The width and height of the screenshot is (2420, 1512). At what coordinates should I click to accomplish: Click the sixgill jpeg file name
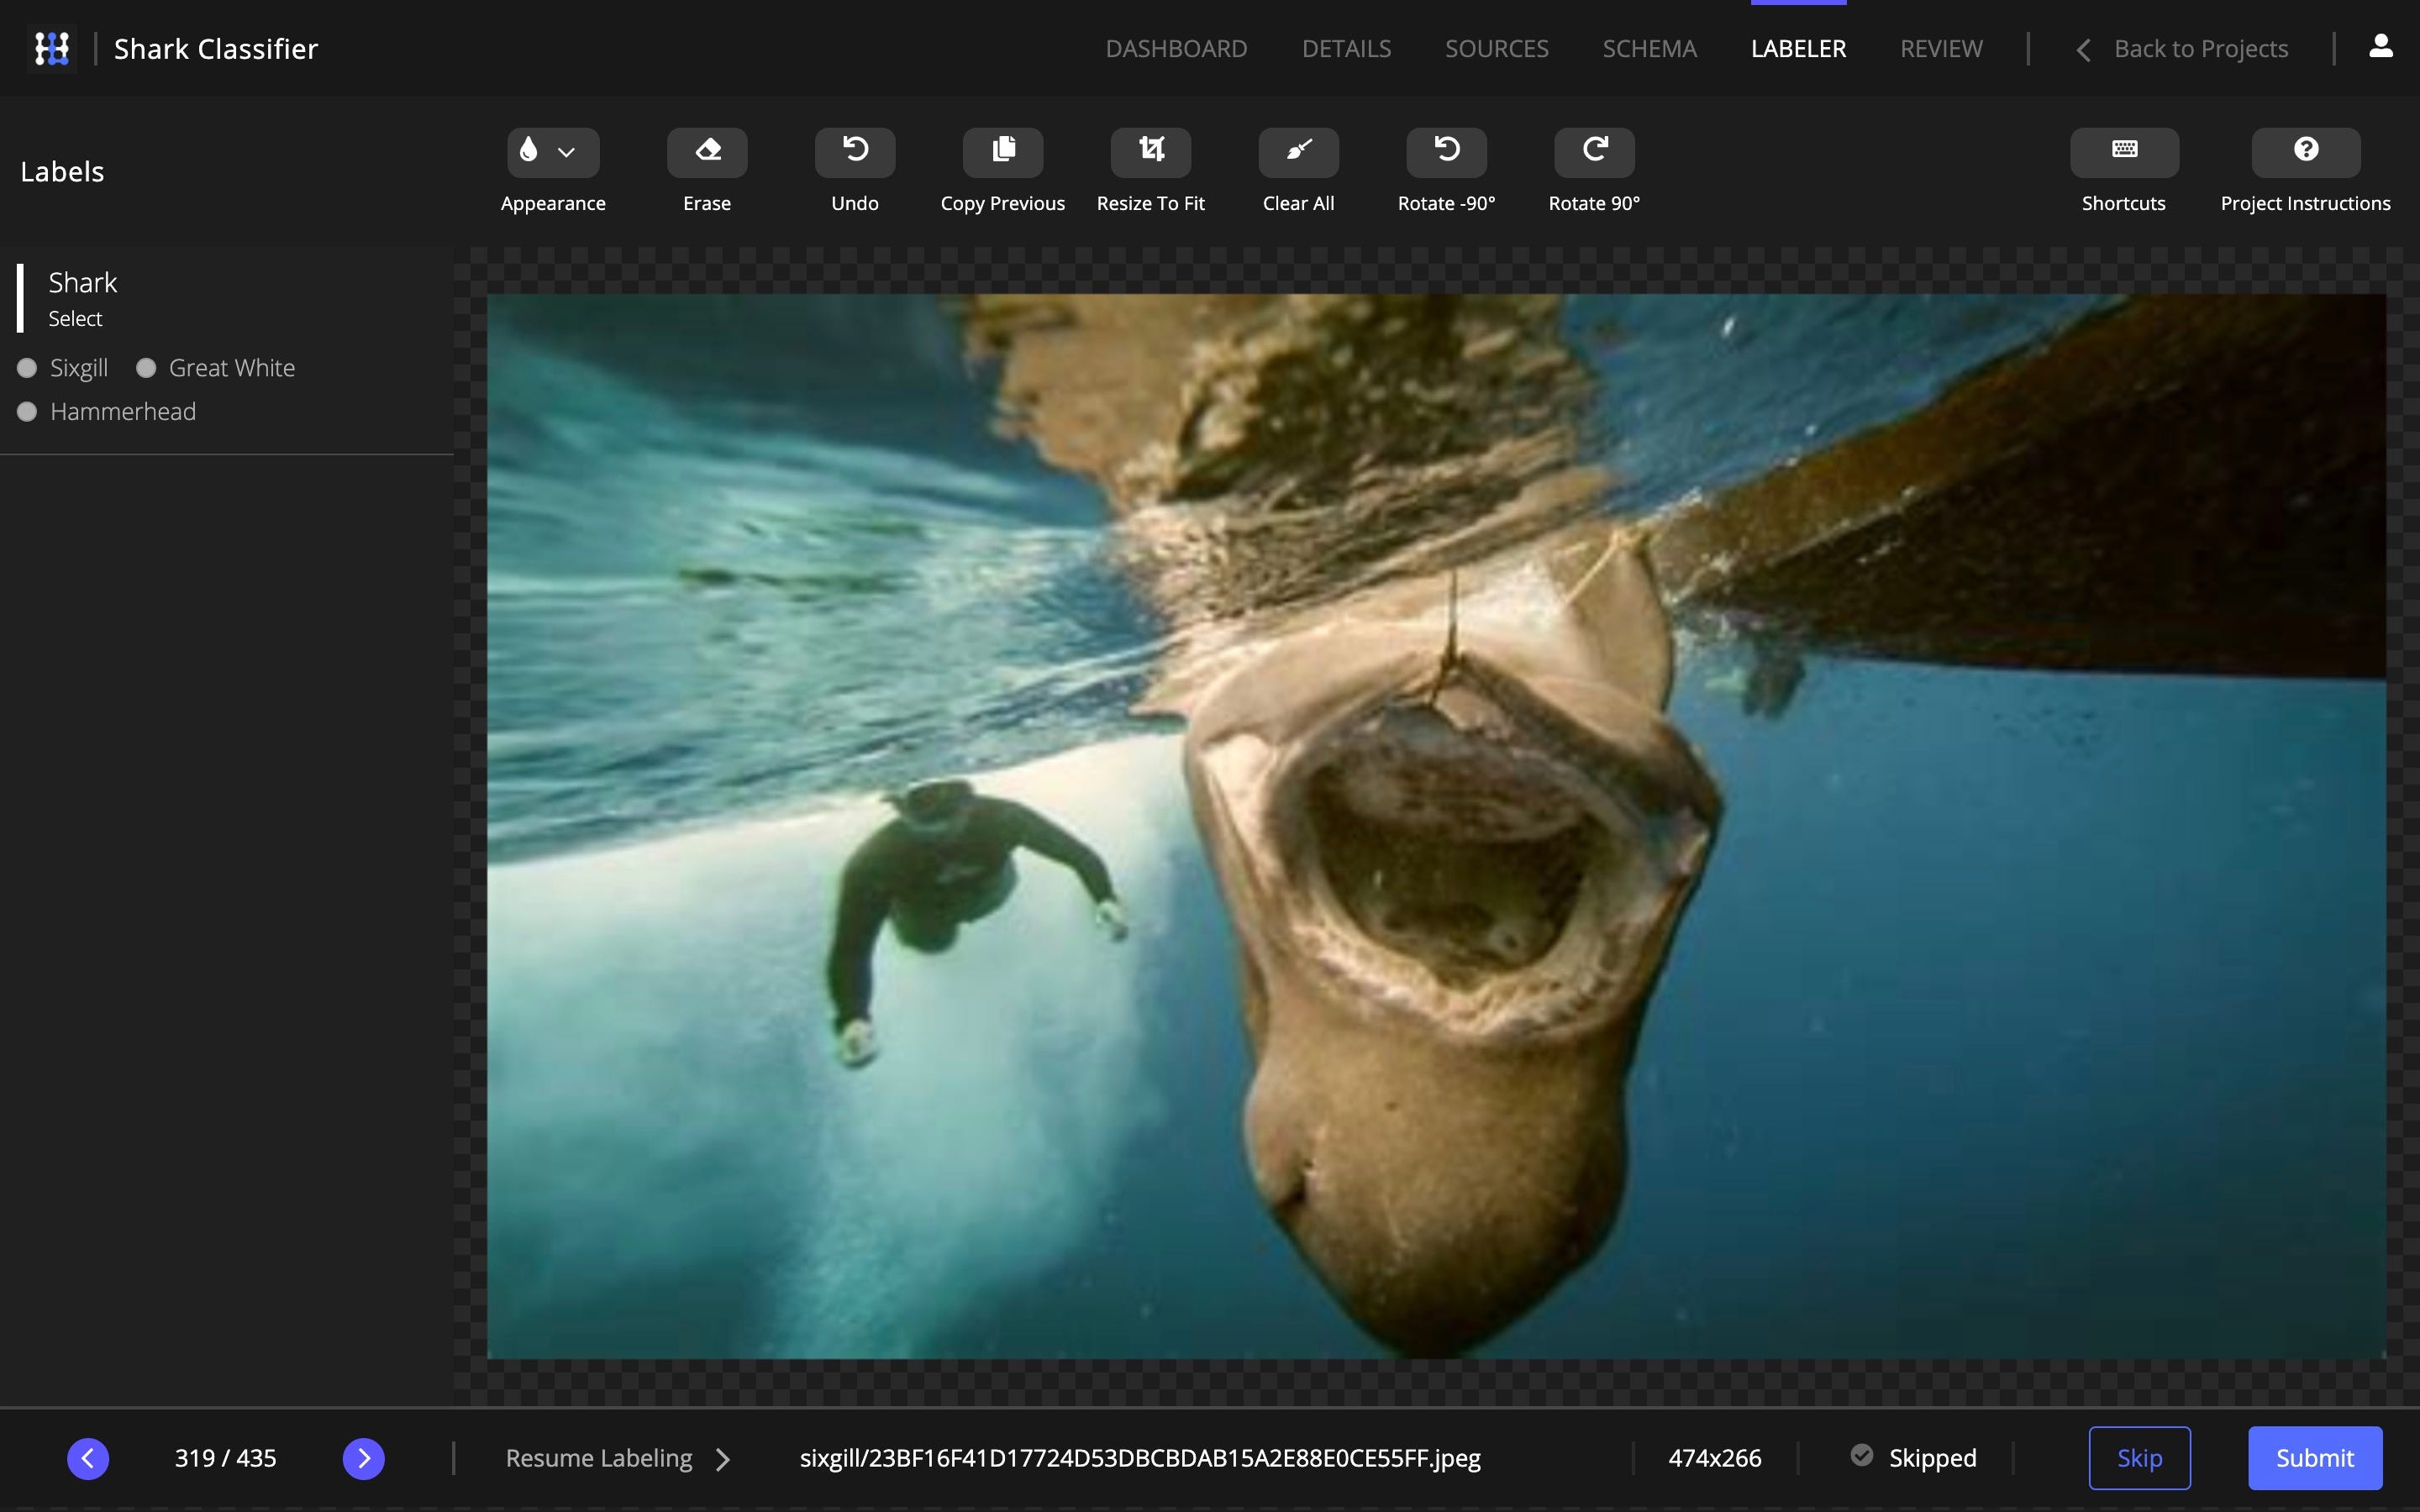click(1140, 1458)
